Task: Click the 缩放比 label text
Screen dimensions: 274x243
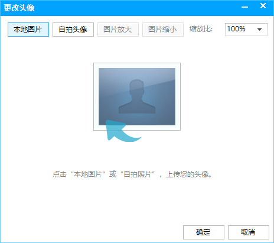Action: (201, 29)
